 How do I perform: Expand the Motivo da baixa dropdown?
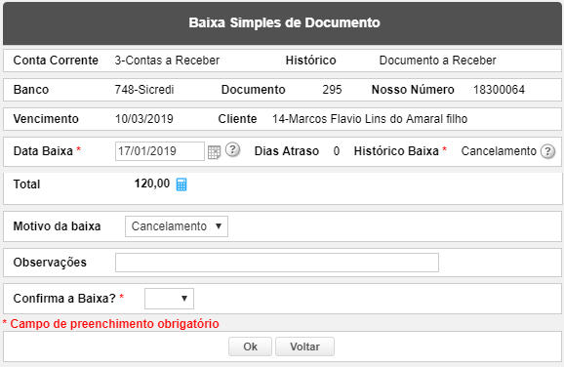177,226
